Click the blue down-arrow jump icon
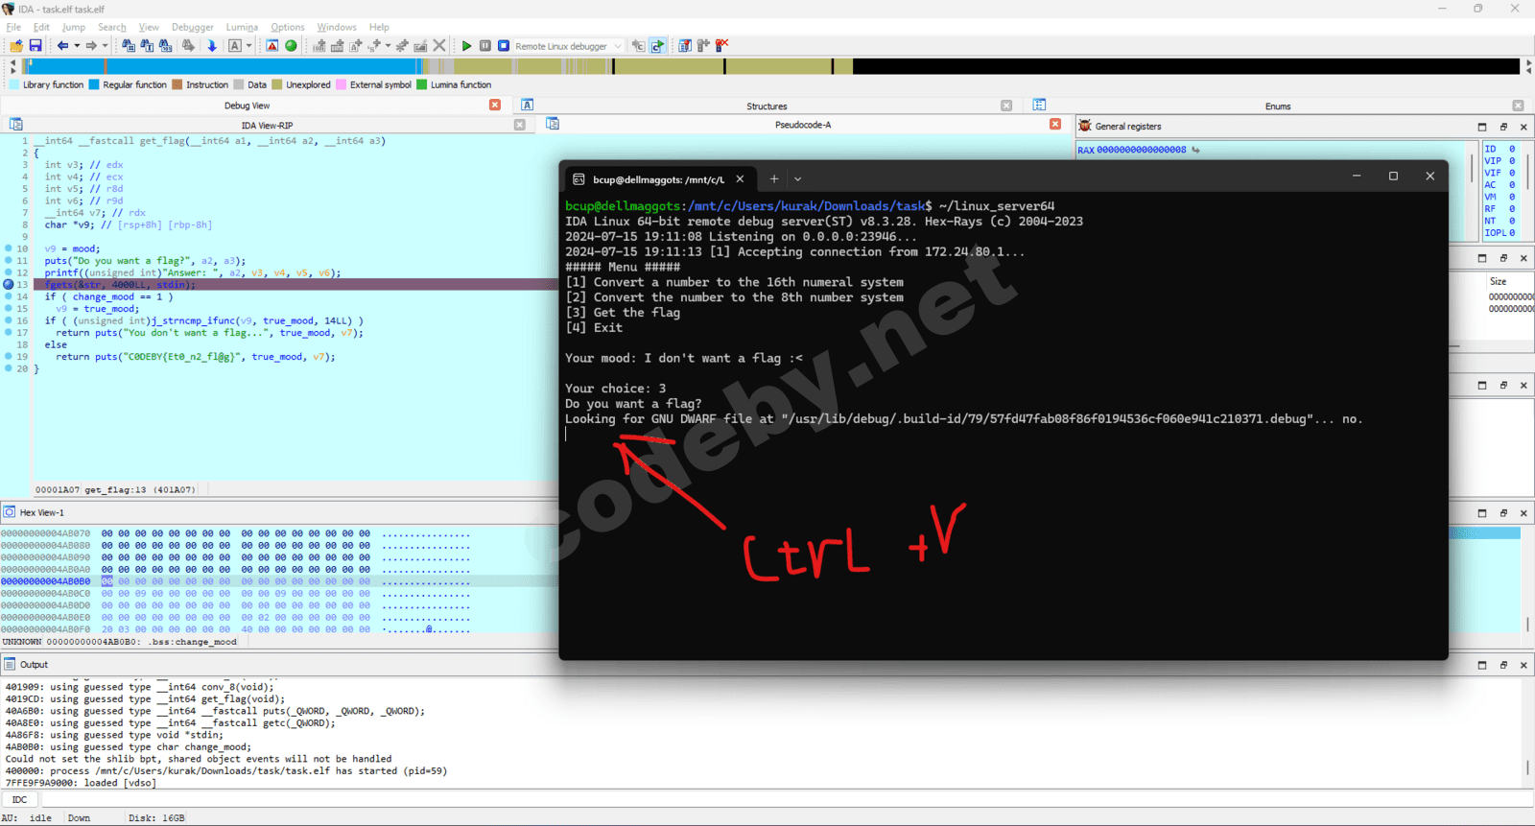 point(212,46)
